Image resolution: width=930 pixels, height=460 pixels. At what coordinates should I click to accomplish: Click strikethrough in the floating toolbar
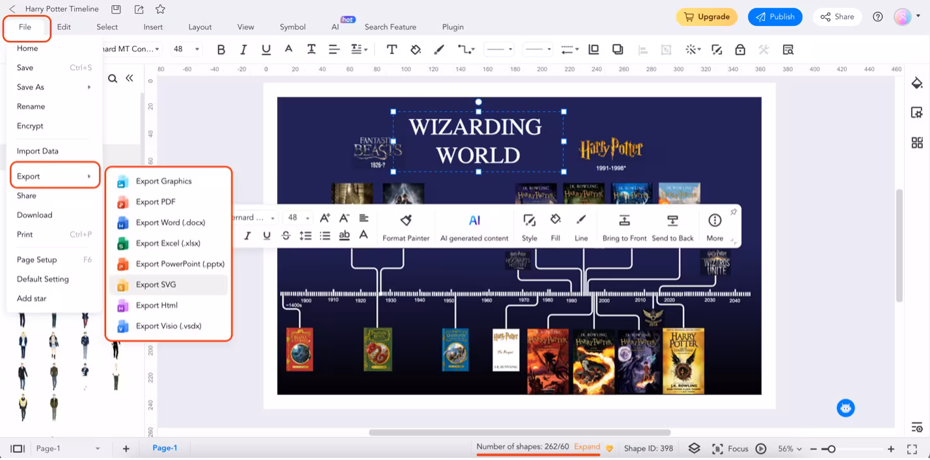click(286, 236)
